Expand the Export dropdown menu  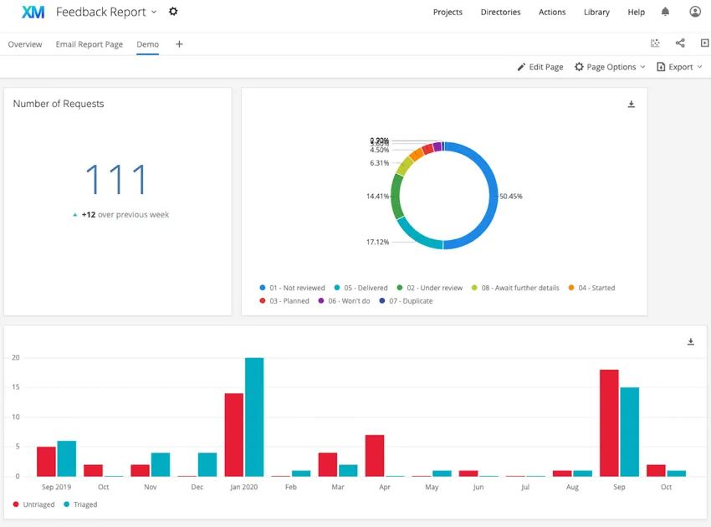point(679,67)
